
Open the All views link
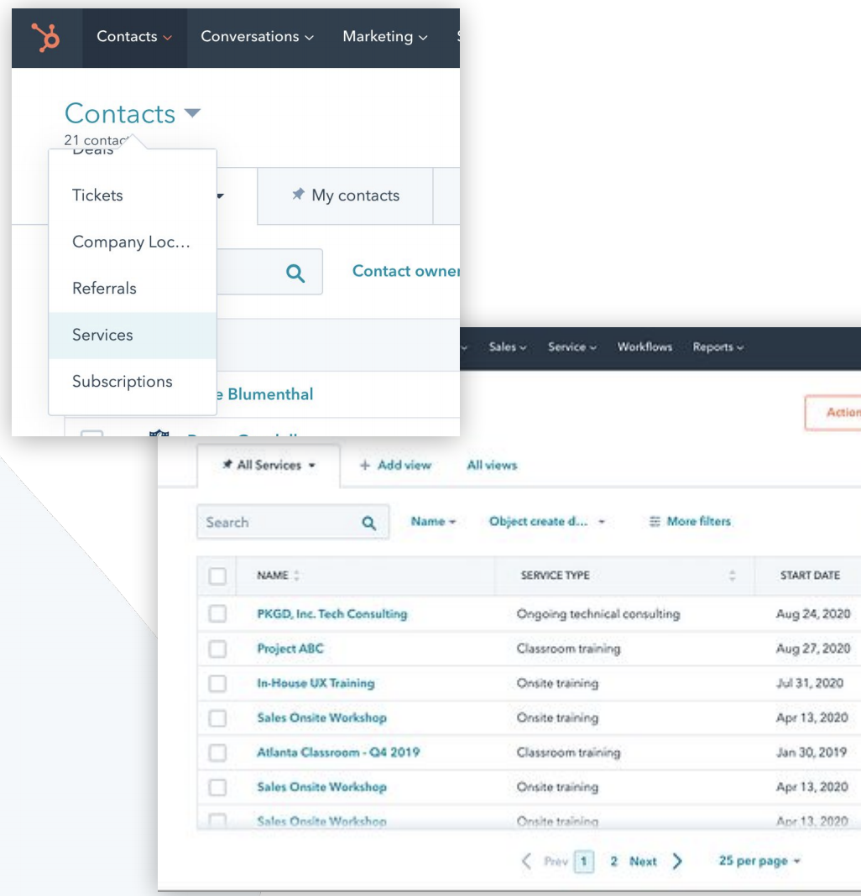pyautogui.click(x=492, y=465)
